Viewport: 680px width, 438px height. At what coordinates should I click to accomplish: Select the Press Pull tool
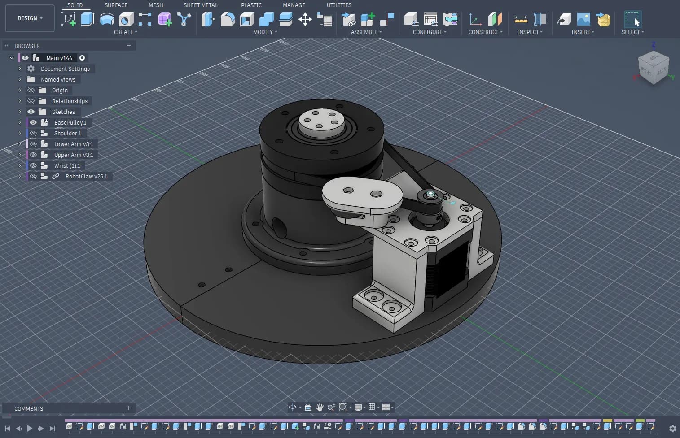(208, 19)
